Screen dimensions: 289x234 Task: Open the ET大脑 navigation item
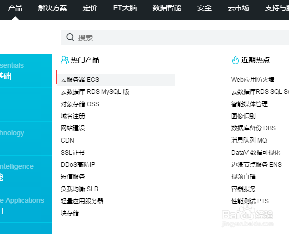[125, 8]
